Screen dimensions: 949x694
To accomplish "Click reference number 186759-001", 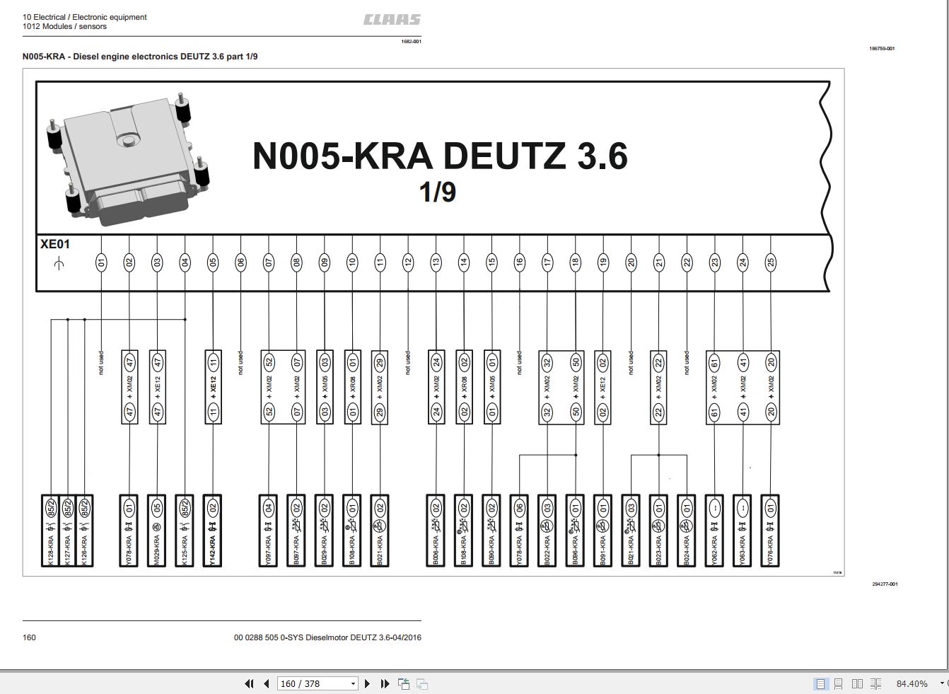I will (x=882, y=49).
